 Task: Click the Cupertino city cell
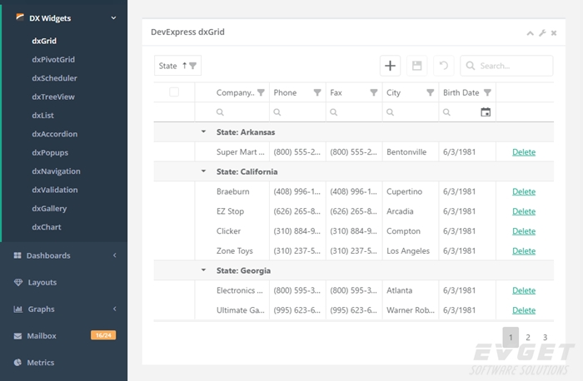click(x=411, y=191)
